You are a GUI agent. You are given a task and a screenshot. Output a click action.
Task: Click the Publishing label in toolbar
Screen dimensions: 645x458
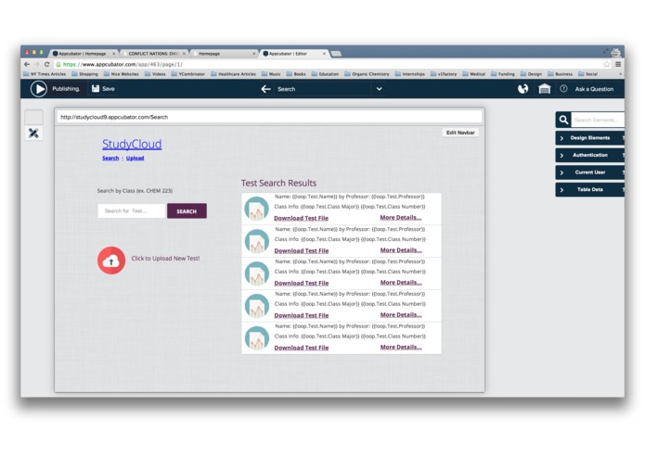point(66,89)
